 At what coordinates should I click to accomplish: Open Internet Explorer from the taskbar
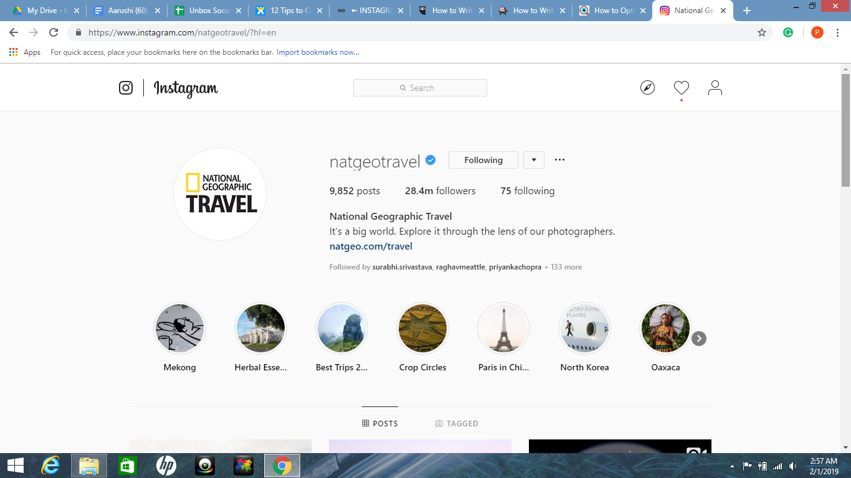click(50, 466)
